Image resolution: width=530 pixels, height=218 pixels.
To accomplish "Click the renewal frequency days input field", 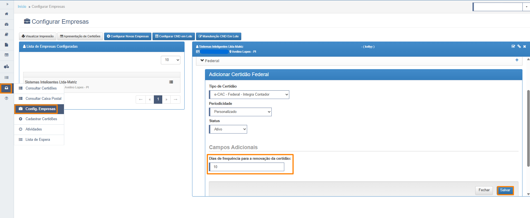I will pyautogui.click(x=247, y=167).
